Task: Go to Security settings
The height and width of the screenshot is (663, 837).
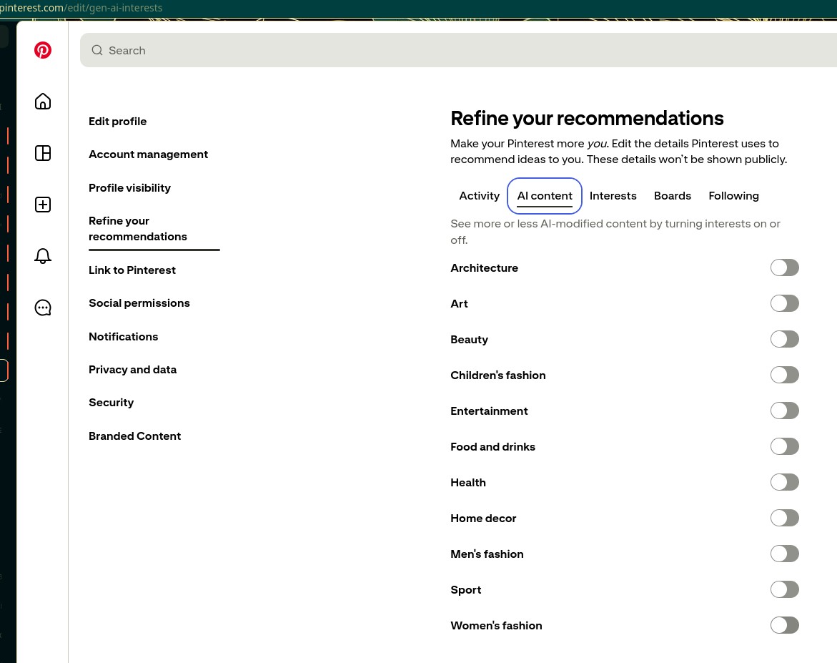Action: pos(111,403)
